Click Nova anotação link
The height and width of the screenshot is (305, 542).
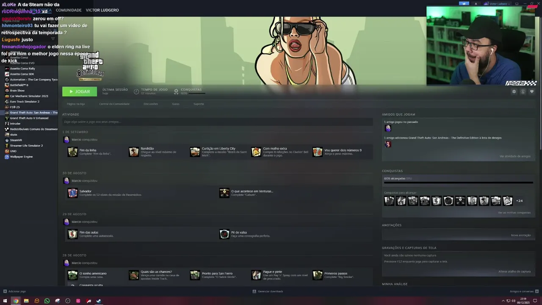pos(521,235)
